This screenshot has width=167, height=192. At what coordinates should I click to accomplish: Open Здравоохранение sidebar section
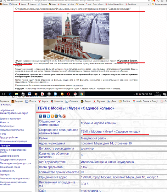[x=10, y=156]
